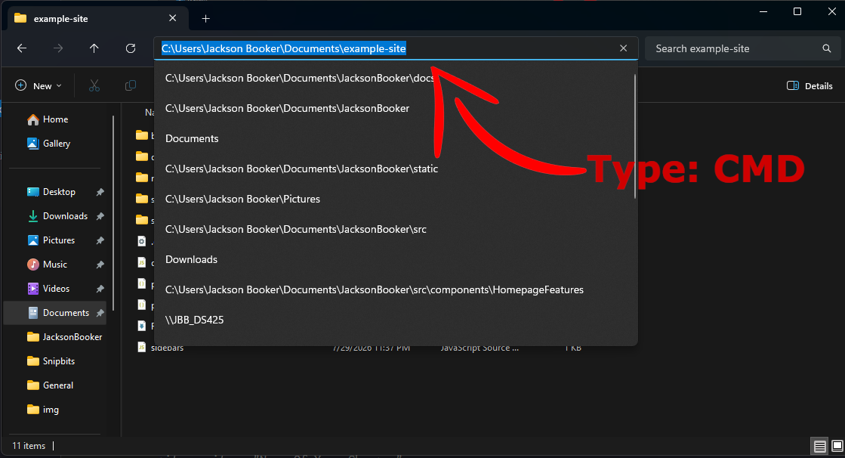Navigate up one folder level
The width and height of the screenshot is (845, 458).
click(94, 48)
